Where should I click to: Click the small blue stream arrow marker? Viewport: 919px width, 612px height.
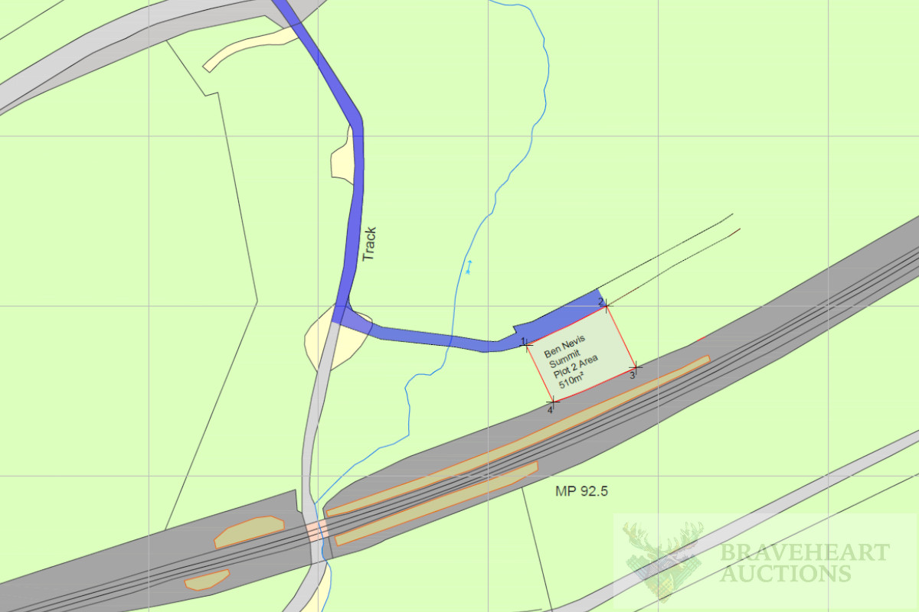click(x=468, y=267)
